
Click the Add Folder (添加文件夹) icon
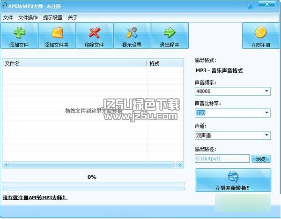pyautogui.click(x=57, y=32)
